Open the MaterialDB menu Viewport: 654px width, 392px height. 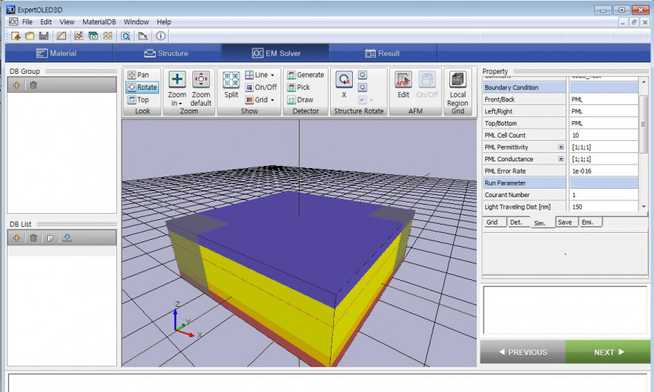pyautogui.click(x=99, y=22)
